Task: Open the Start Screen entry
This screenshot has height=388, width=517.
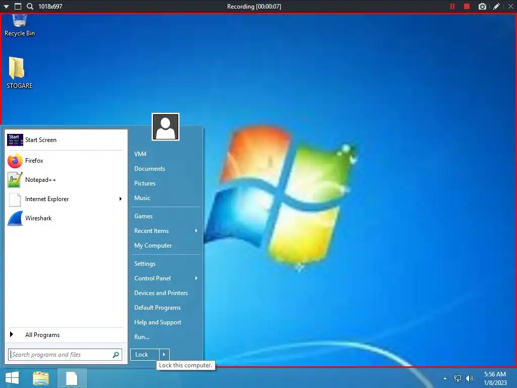Action: [x=66, y=140]
